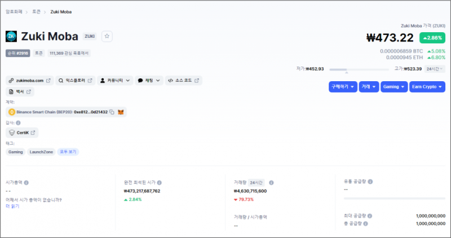Open the 백서 whitepaper link
The height and width of the screenshot is (238, 451).
coord(20,92)
